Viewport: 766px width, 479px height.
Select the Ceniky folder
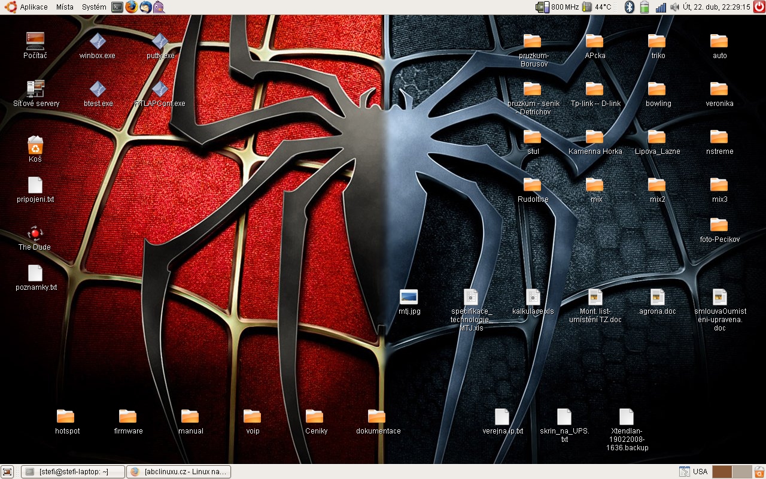[315, 422]
